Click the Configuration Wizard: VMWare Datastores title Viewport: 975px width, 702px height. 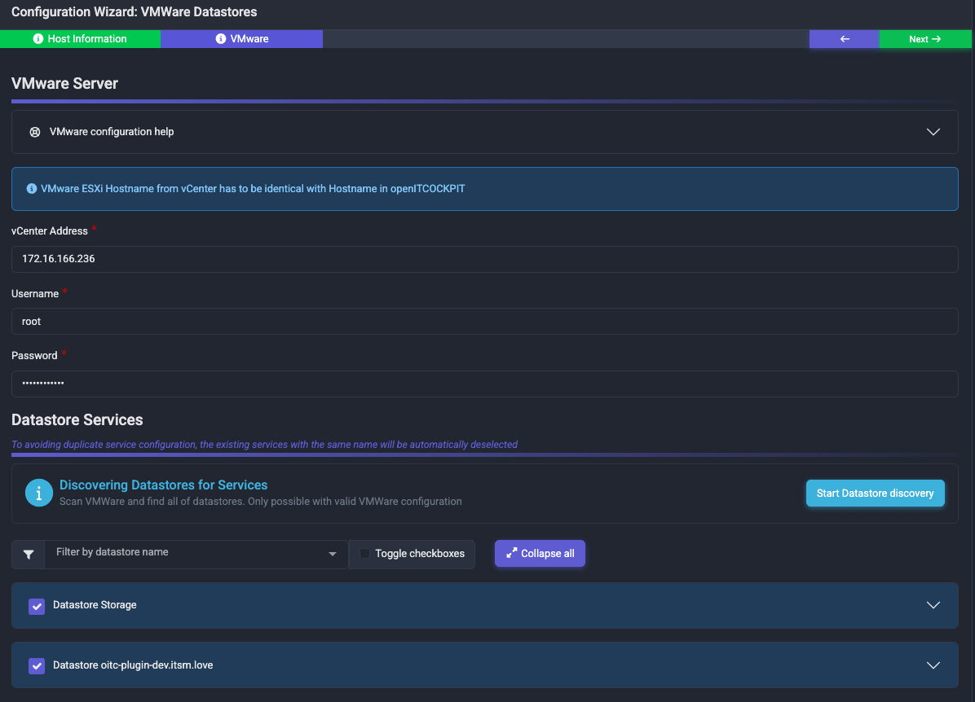(x=135, y=11)
